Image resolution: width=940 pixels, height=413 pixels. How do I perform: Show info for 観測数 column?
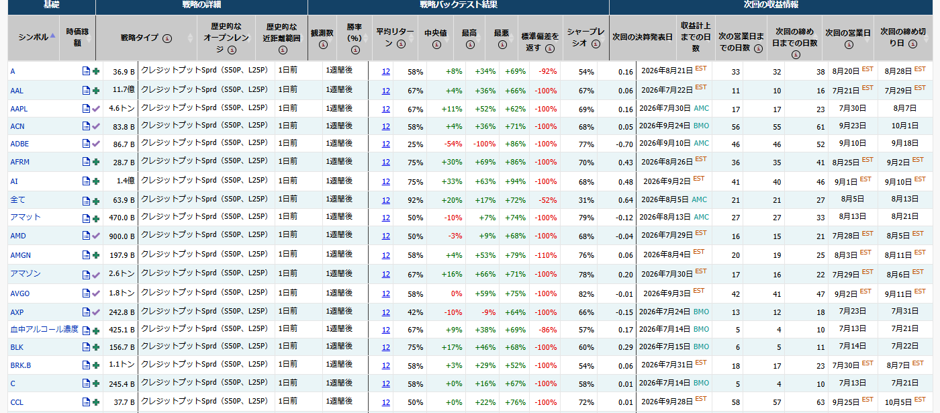click(322, 44)
